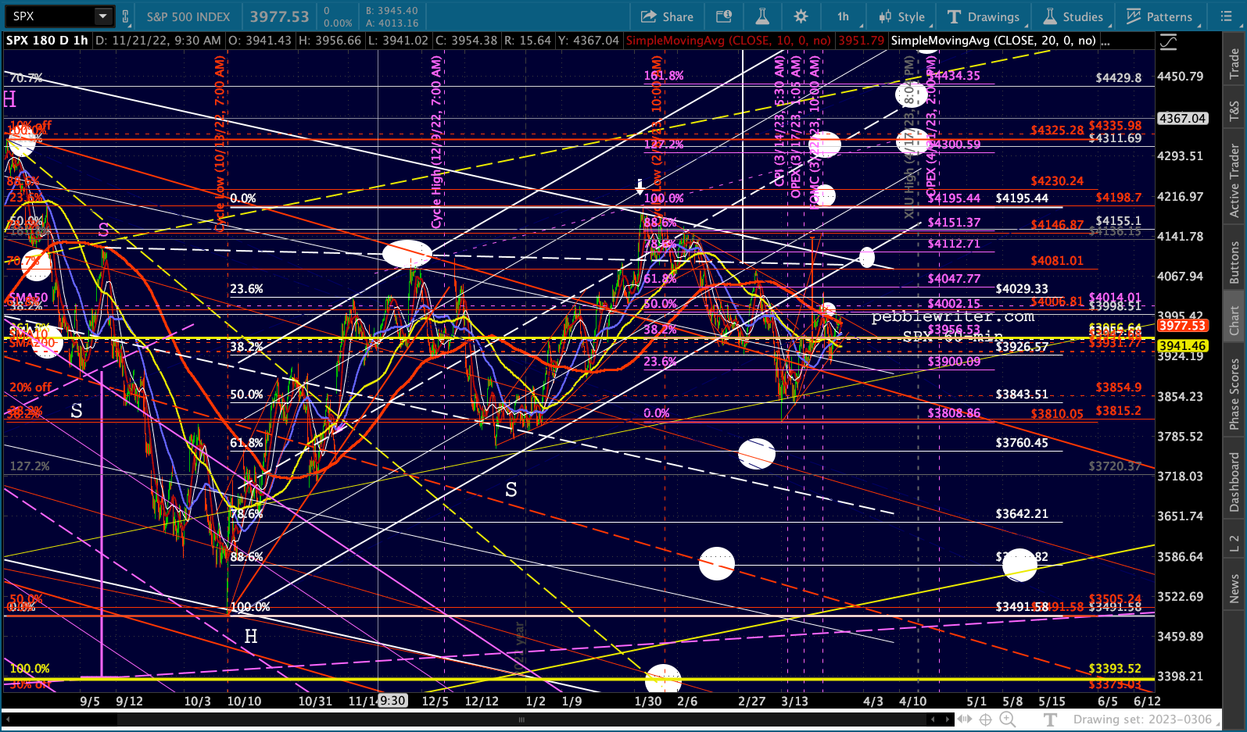Toggle the price scale curve icon
The image size is (1247, 732).
[1168, 42]
